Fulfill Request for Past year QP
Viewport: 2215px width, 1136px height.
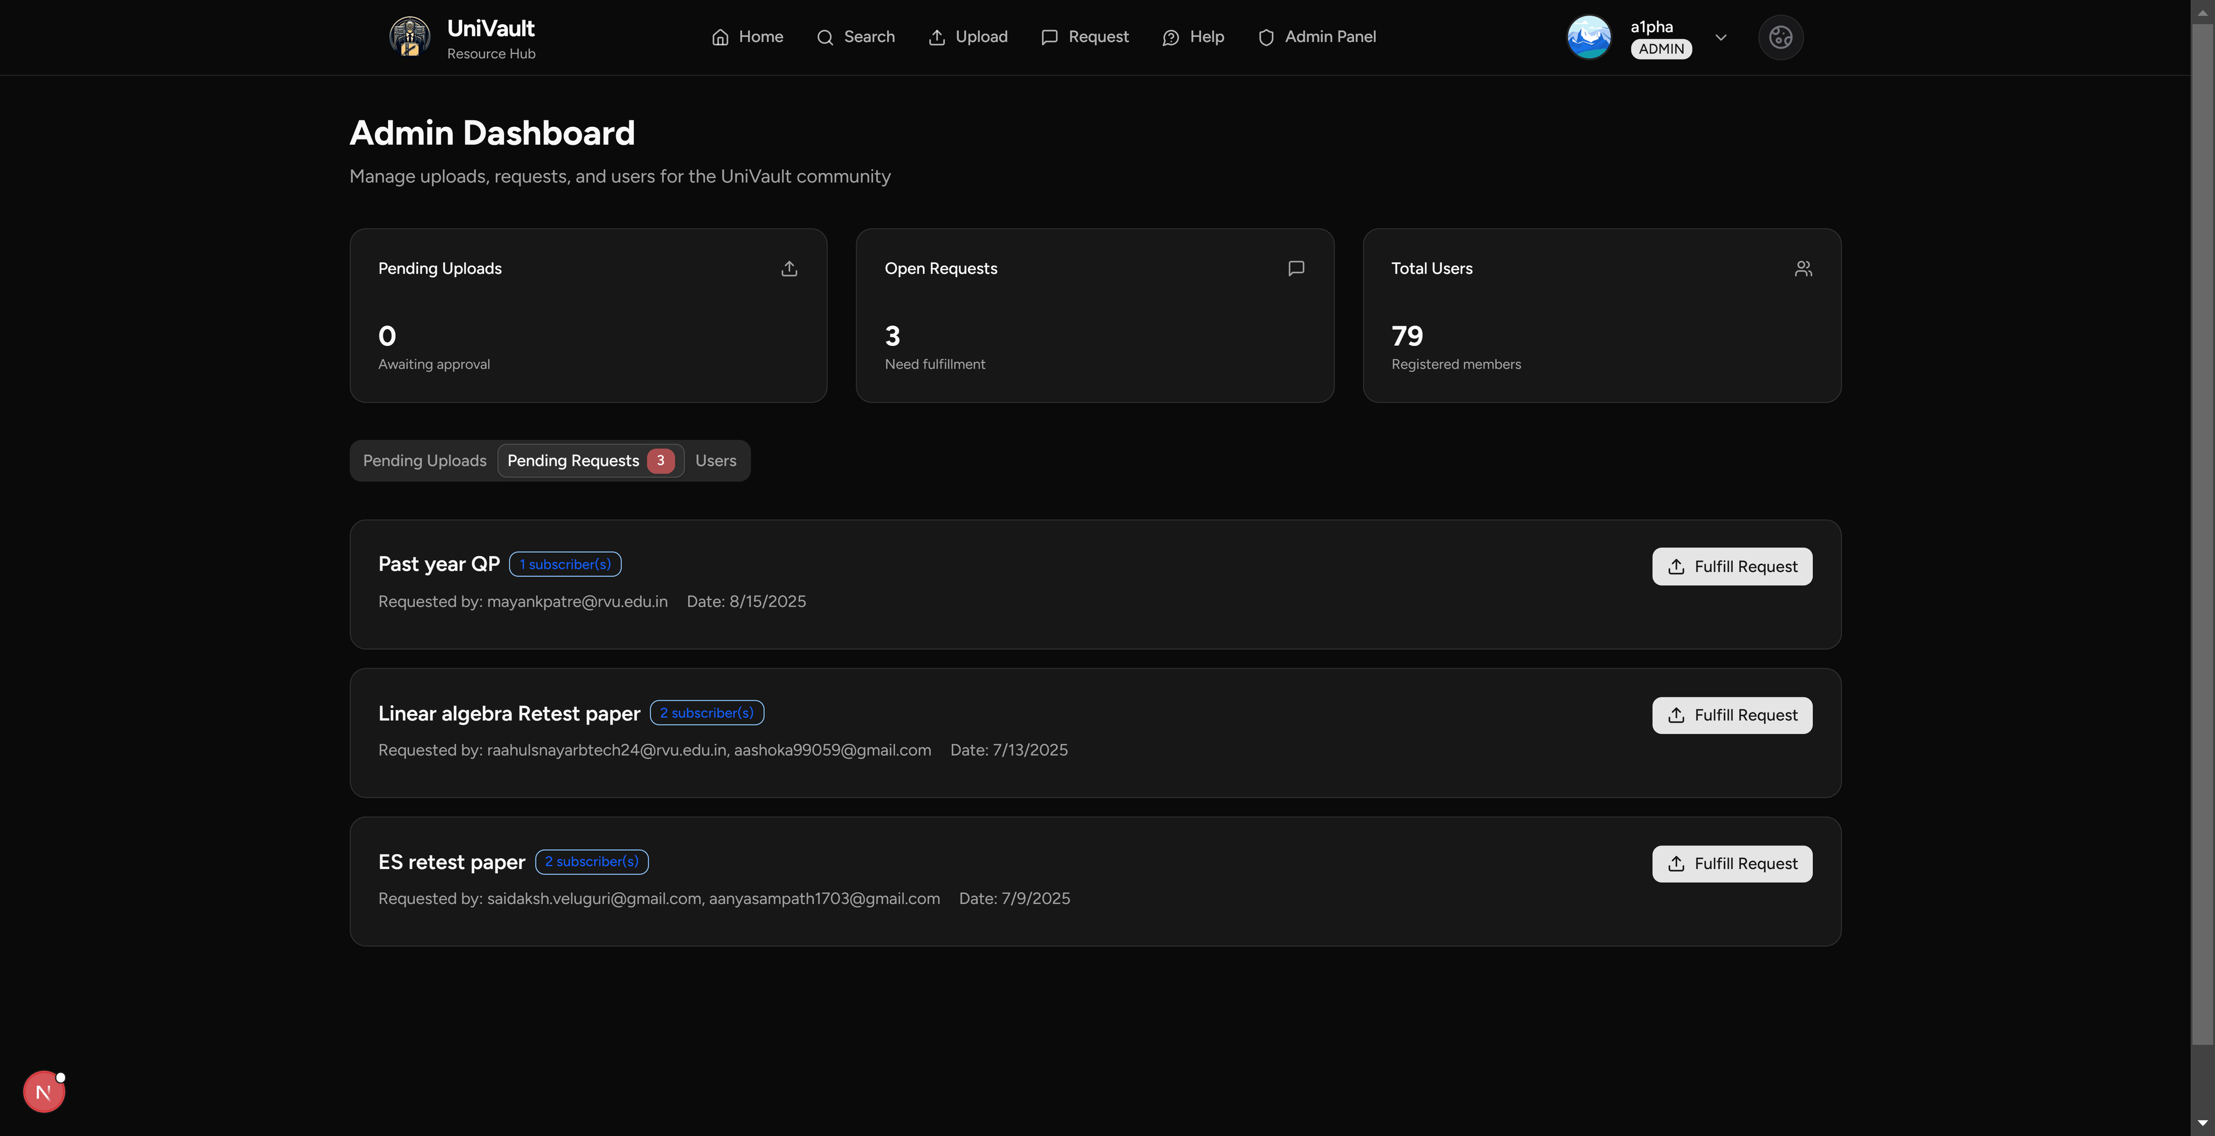[1732, 567]
